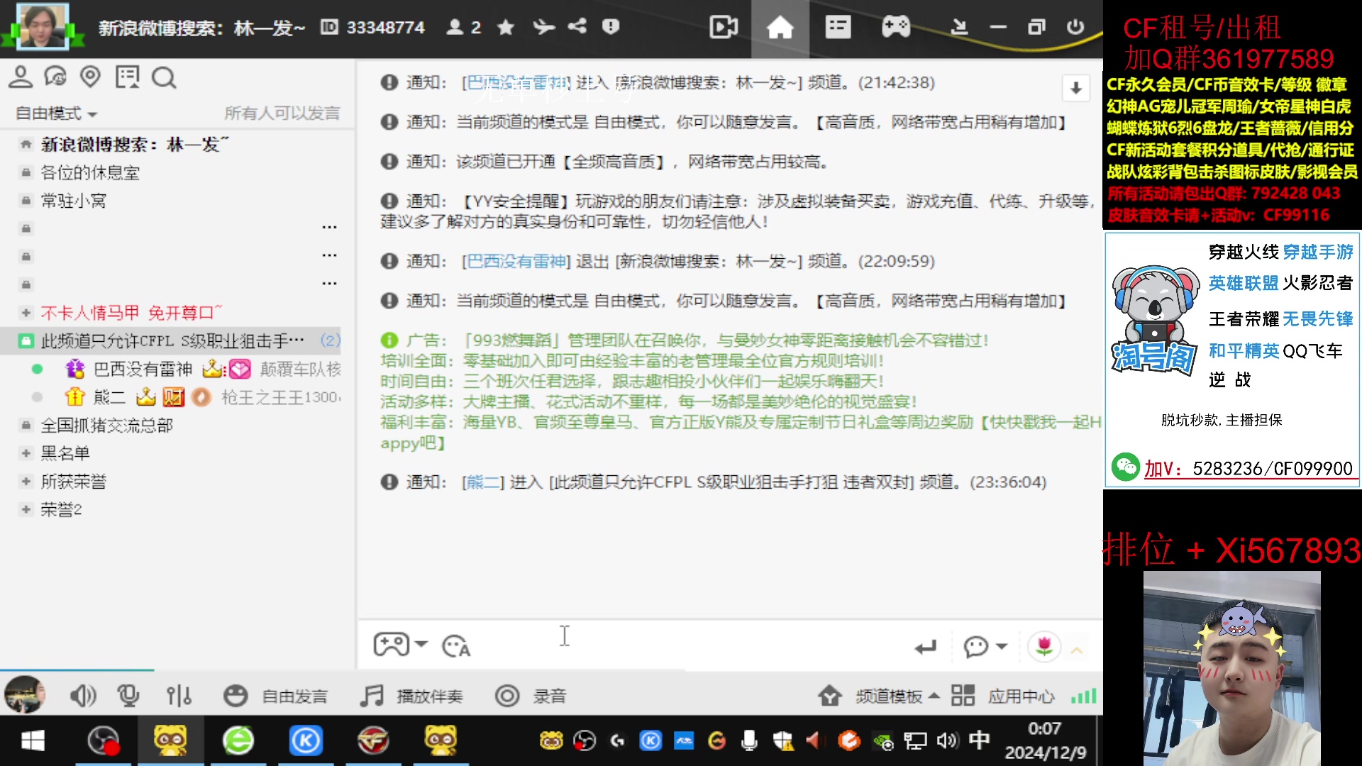The height and width of the screenshot is (766, 1362).
Task: Open Windows Start menu
Action: pyautogui.click(x=33, y=741)
